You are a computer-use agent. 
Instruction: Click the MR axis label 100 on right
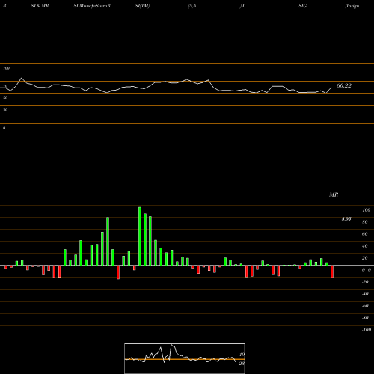366,210
